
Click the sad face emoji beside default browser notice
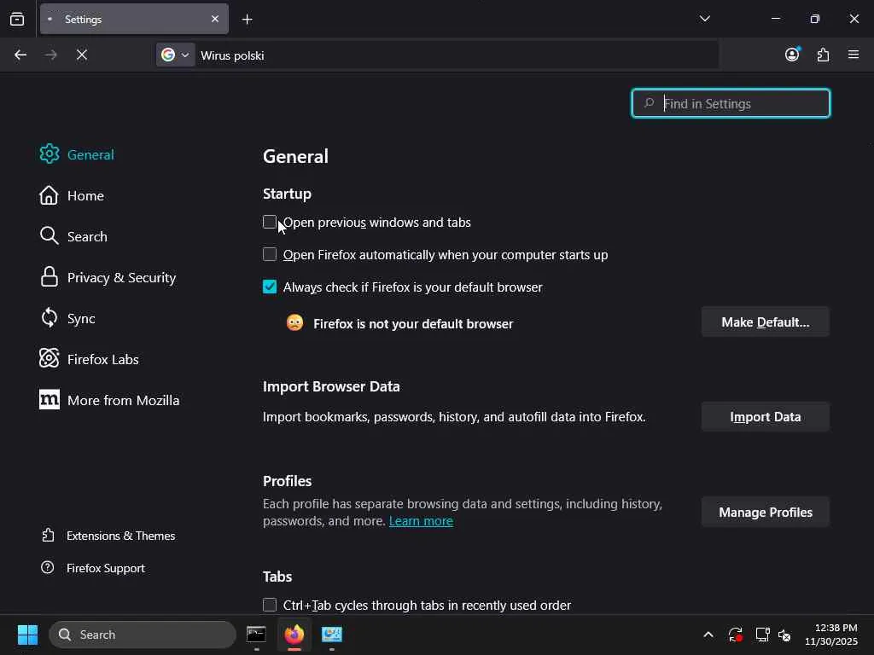(294, 322)
